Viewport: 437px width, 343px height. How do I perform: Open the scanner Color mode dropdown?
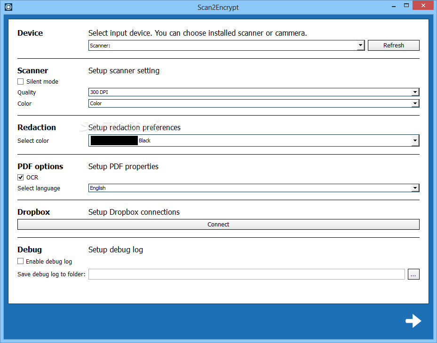point(254,103)
